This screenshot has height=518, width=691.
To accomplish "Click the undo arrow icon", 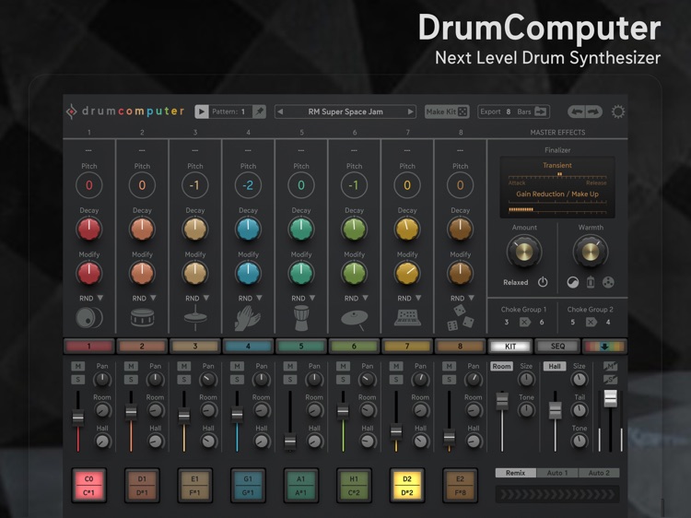I will click(x=577, y=112).
